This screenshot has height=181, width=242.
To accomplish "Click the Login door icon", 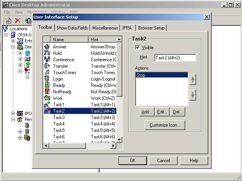I will [47, 79].
